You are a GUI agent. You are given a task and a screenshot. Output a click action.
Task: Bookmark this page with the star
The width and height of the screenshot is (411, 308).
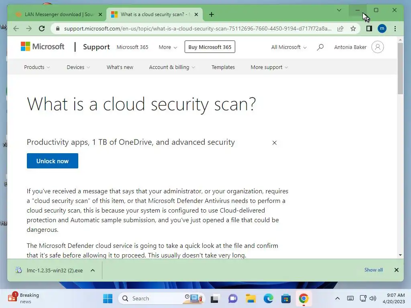pos(353,28)
